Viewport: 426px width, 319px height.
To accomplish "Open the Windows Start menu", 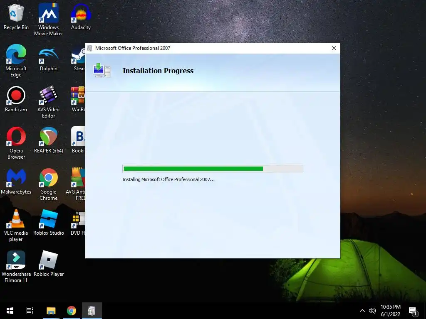I will pos(10,311).
